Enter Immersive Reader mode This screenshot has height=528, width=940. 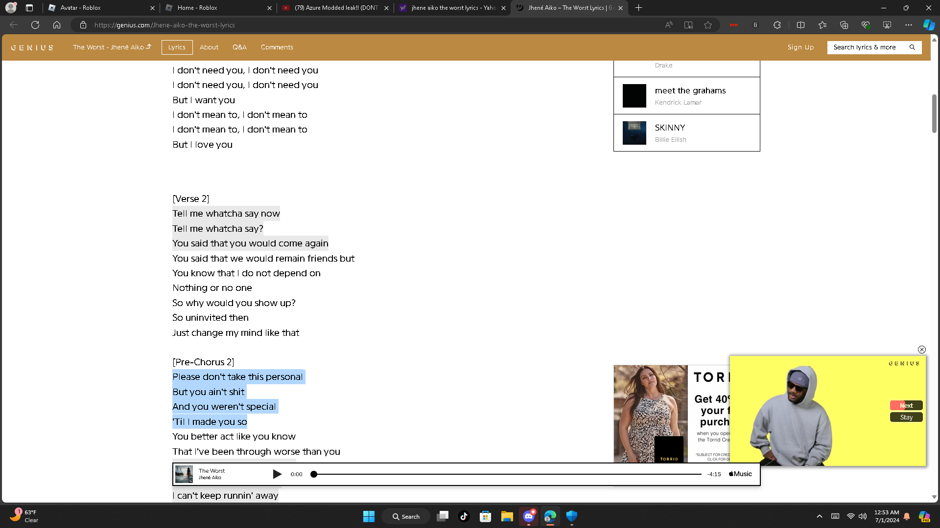point(688,25)
